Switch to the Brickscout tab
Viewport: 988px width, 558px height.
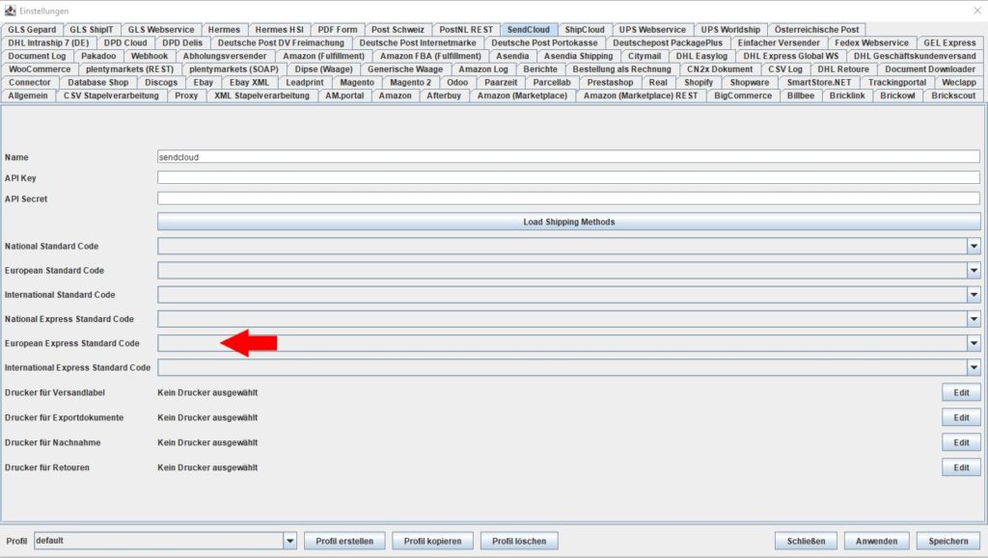(953, 95)
